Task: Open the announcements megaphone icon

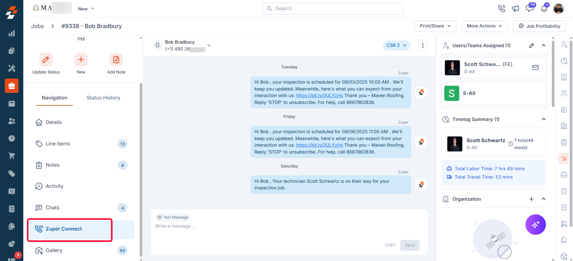Action: pyautogui.click(x=515, y=8)
